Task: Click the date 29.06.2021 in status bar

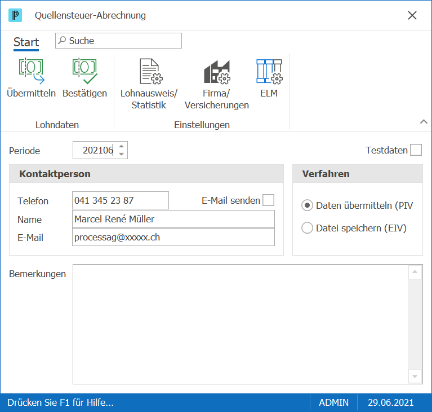Action: coord(391,402)
